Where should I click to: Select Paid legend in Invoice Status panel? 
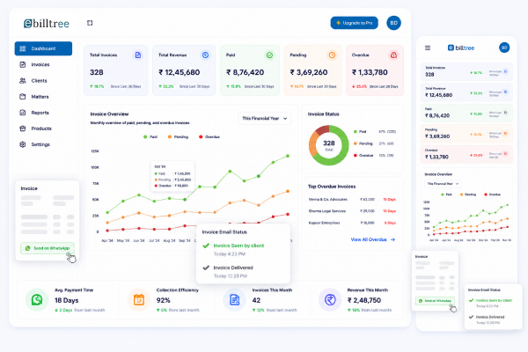click(x=375, y=132)
